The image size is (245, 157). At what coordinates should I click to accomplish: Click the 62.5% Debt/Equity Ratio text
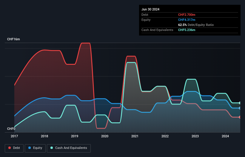(x=196, y=25)
